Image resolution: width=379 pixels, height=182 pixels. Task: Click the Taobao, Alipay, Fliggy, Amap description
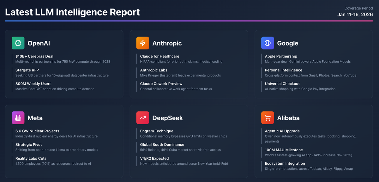click(x=309, y=169)
